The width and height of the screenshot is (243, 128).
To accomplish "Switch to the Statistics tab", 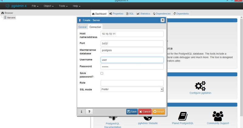I will tap(143, 14).
